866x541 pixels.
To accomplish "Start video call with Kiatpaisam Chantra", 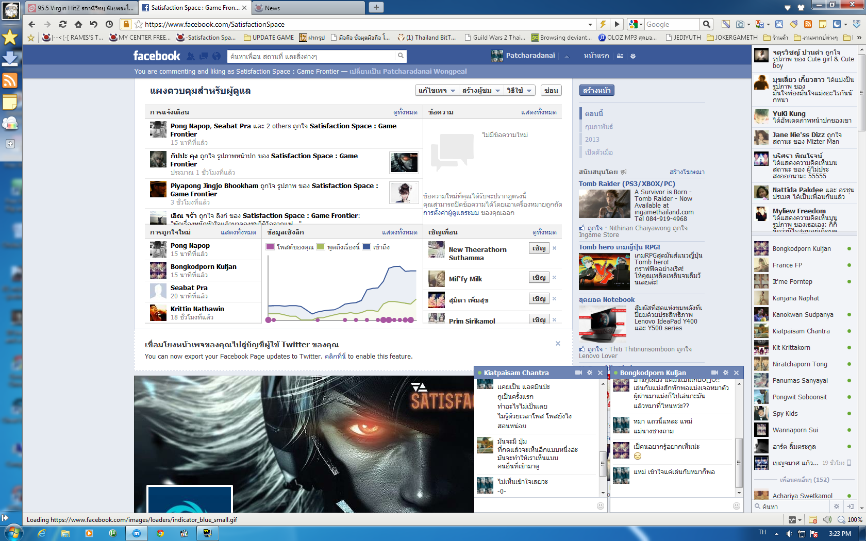I will (579, 373).
